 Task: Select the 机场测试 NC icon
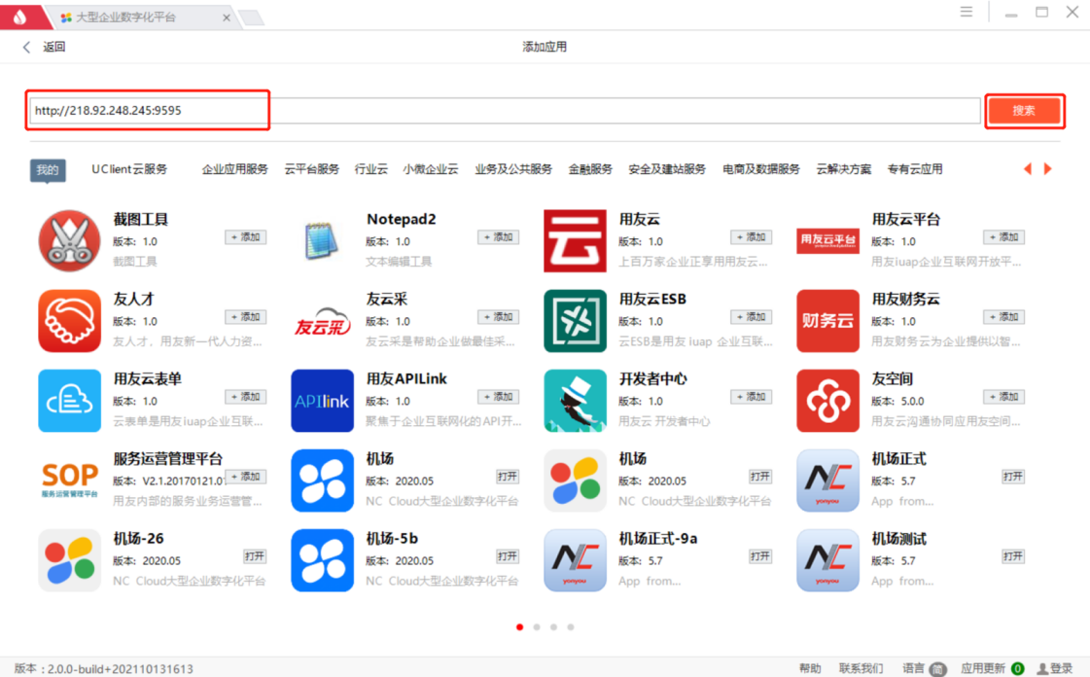point(827,560)
